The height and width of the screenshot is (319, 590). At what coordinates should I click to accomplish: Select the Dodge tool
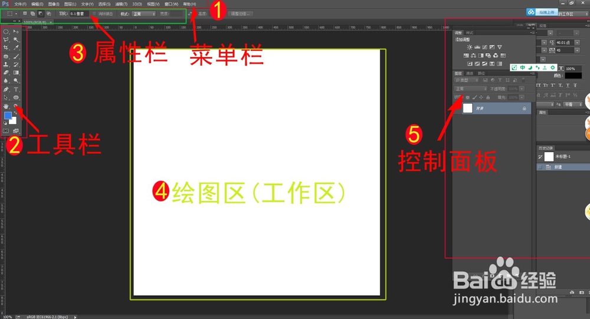[x=16, y=81]
